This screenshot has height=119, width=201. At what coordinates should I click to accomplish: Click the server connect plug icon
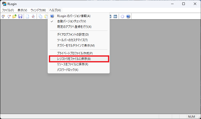point(3,17)
